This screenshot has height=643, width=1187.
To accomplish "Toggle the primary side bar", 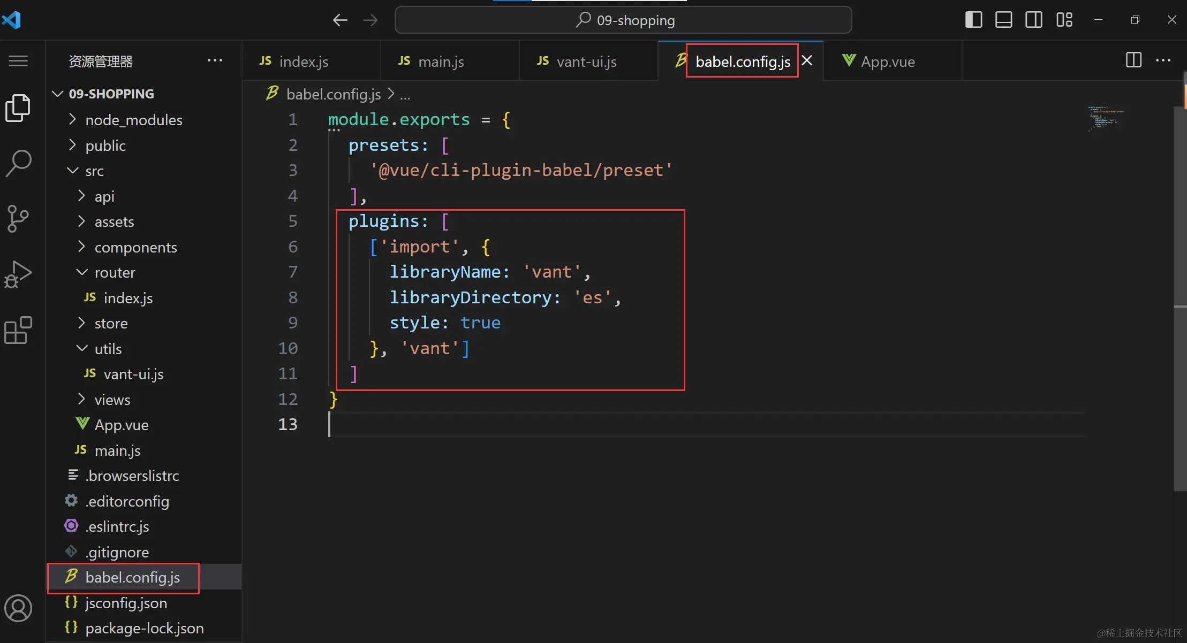I will tap(973, 20).
